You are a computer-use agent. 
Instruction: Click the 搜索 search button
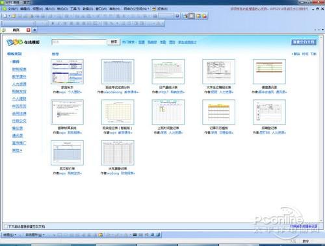pyautogui.click(x=114, y=42)
